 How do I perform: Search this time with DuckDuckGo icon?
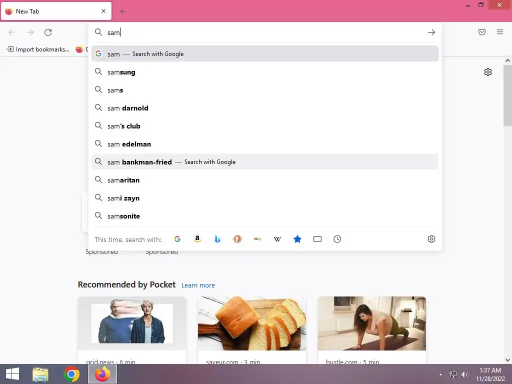point(237,239)
